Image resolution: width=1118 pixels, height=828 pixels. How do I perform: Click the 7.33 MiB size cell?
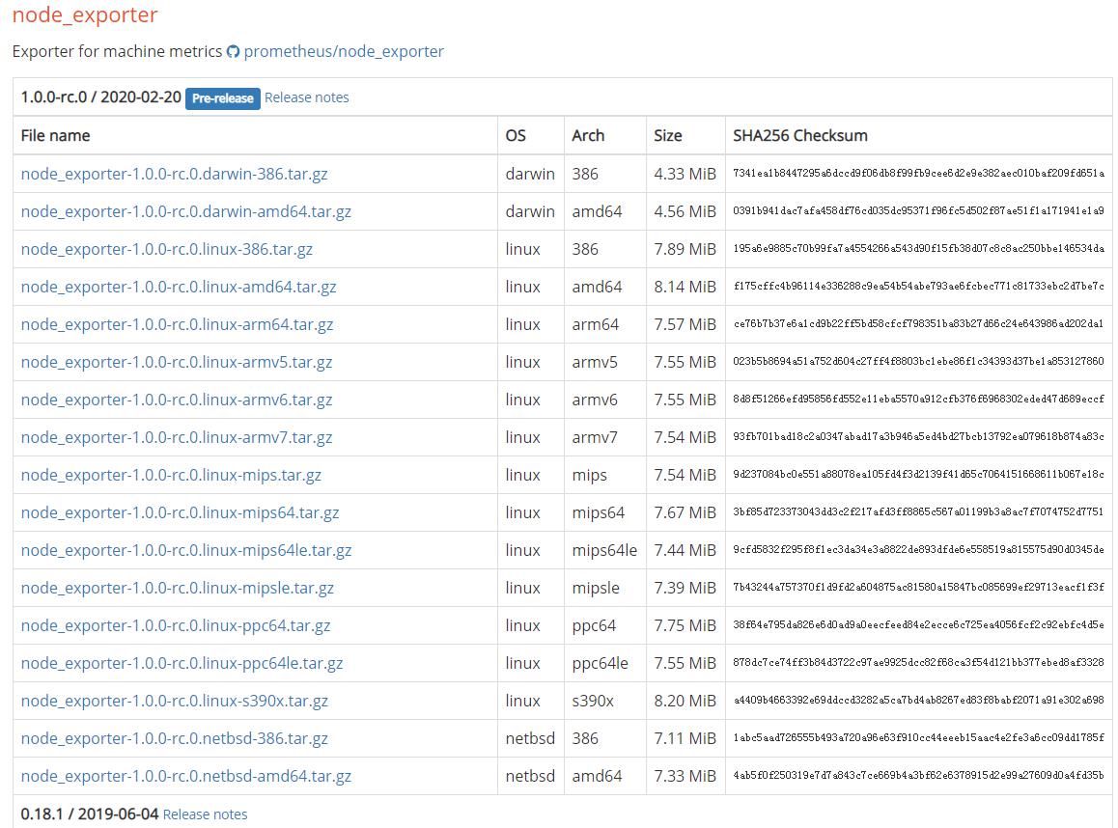point(685,776)
